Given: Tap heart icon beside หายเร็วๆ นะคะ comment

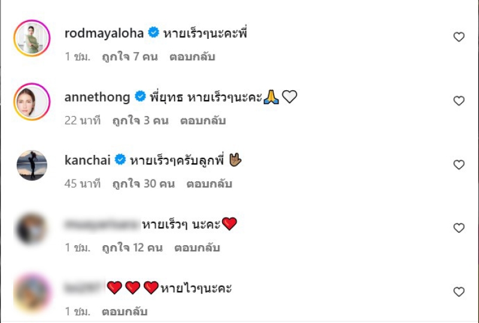Looking at the screenshot, I should click(459, 228).
